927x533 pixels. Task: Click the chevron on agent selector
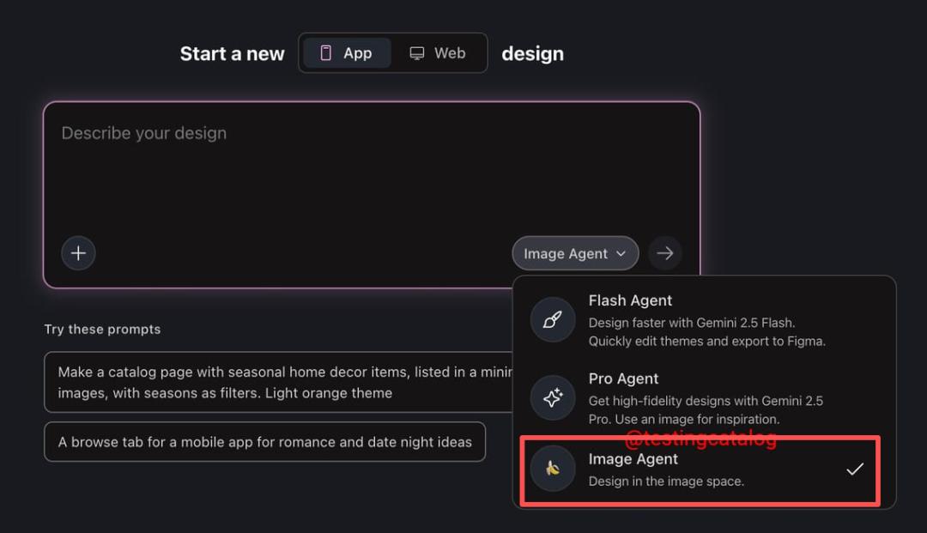coord(621,254)
